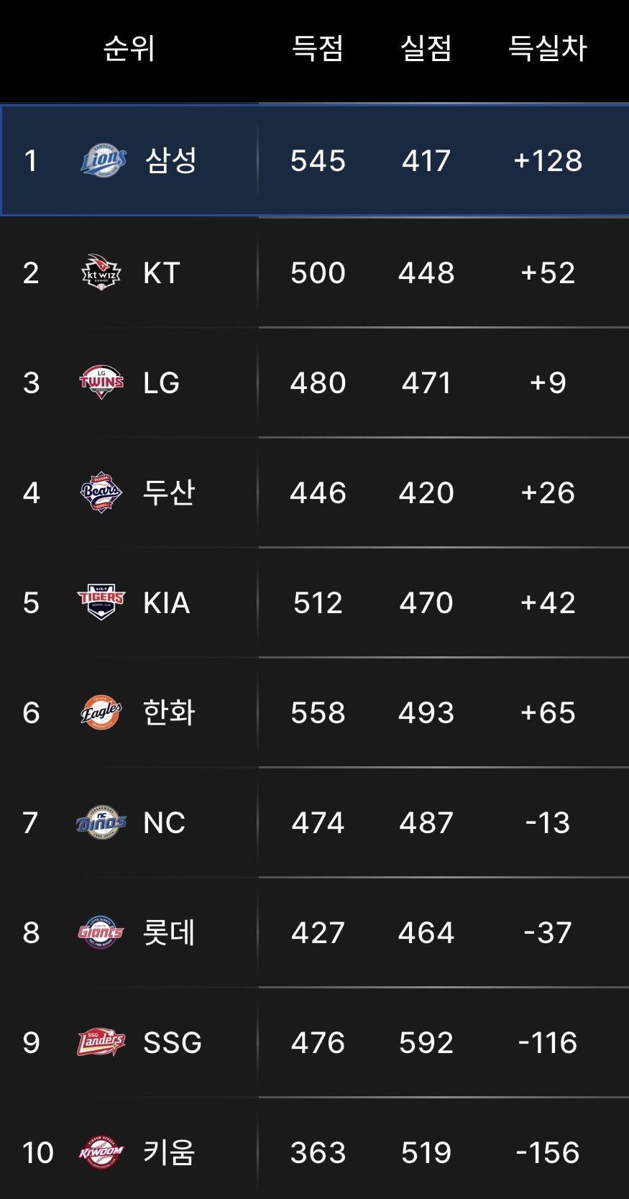Viewport: 629px width, 1199px height.
Task: Click the 558 runs scored value for 한화
Action: point(318,712)
